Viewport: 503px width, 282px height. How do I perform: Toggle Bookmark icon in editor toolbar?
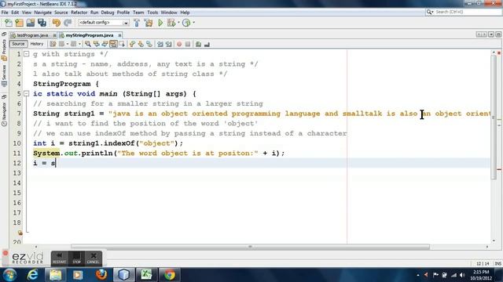(149, 44)
